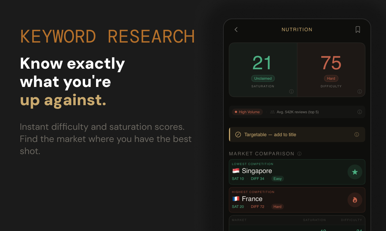
Task: Click the Hard badge under 75
Action: [x=331, y=78]
